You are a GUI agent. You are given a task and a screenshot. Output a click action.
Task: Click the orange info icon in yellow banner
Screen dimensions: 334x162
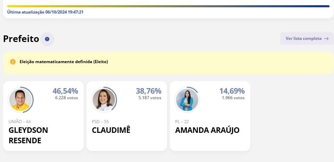pyautogui.click(x=13, y=62)
